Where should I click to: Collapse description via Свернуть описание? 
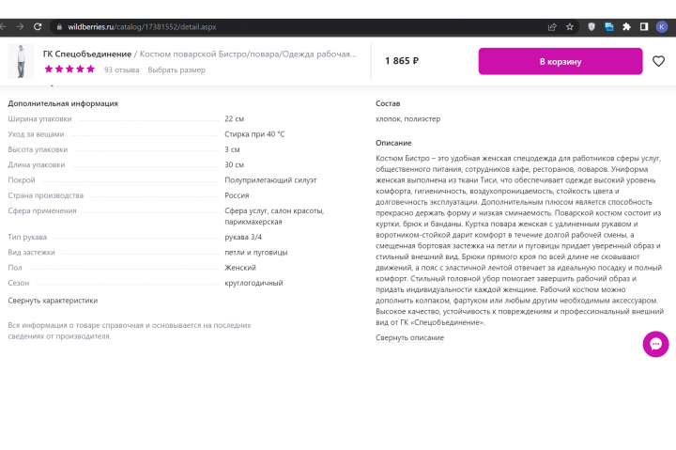[409, 337]
